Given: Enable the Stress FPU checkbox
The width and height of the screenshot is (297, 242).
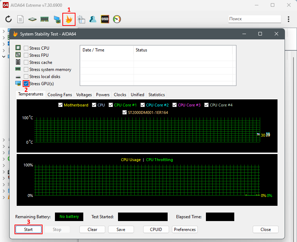Looking at the screenshot, I should tap(26, 55).
